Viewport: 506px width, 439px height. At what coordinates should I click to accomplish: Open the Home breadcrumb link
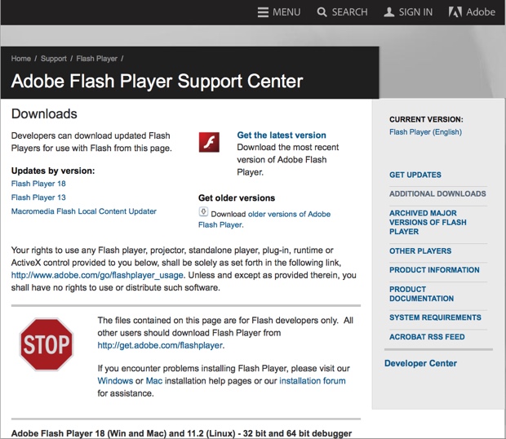(21, 59)
